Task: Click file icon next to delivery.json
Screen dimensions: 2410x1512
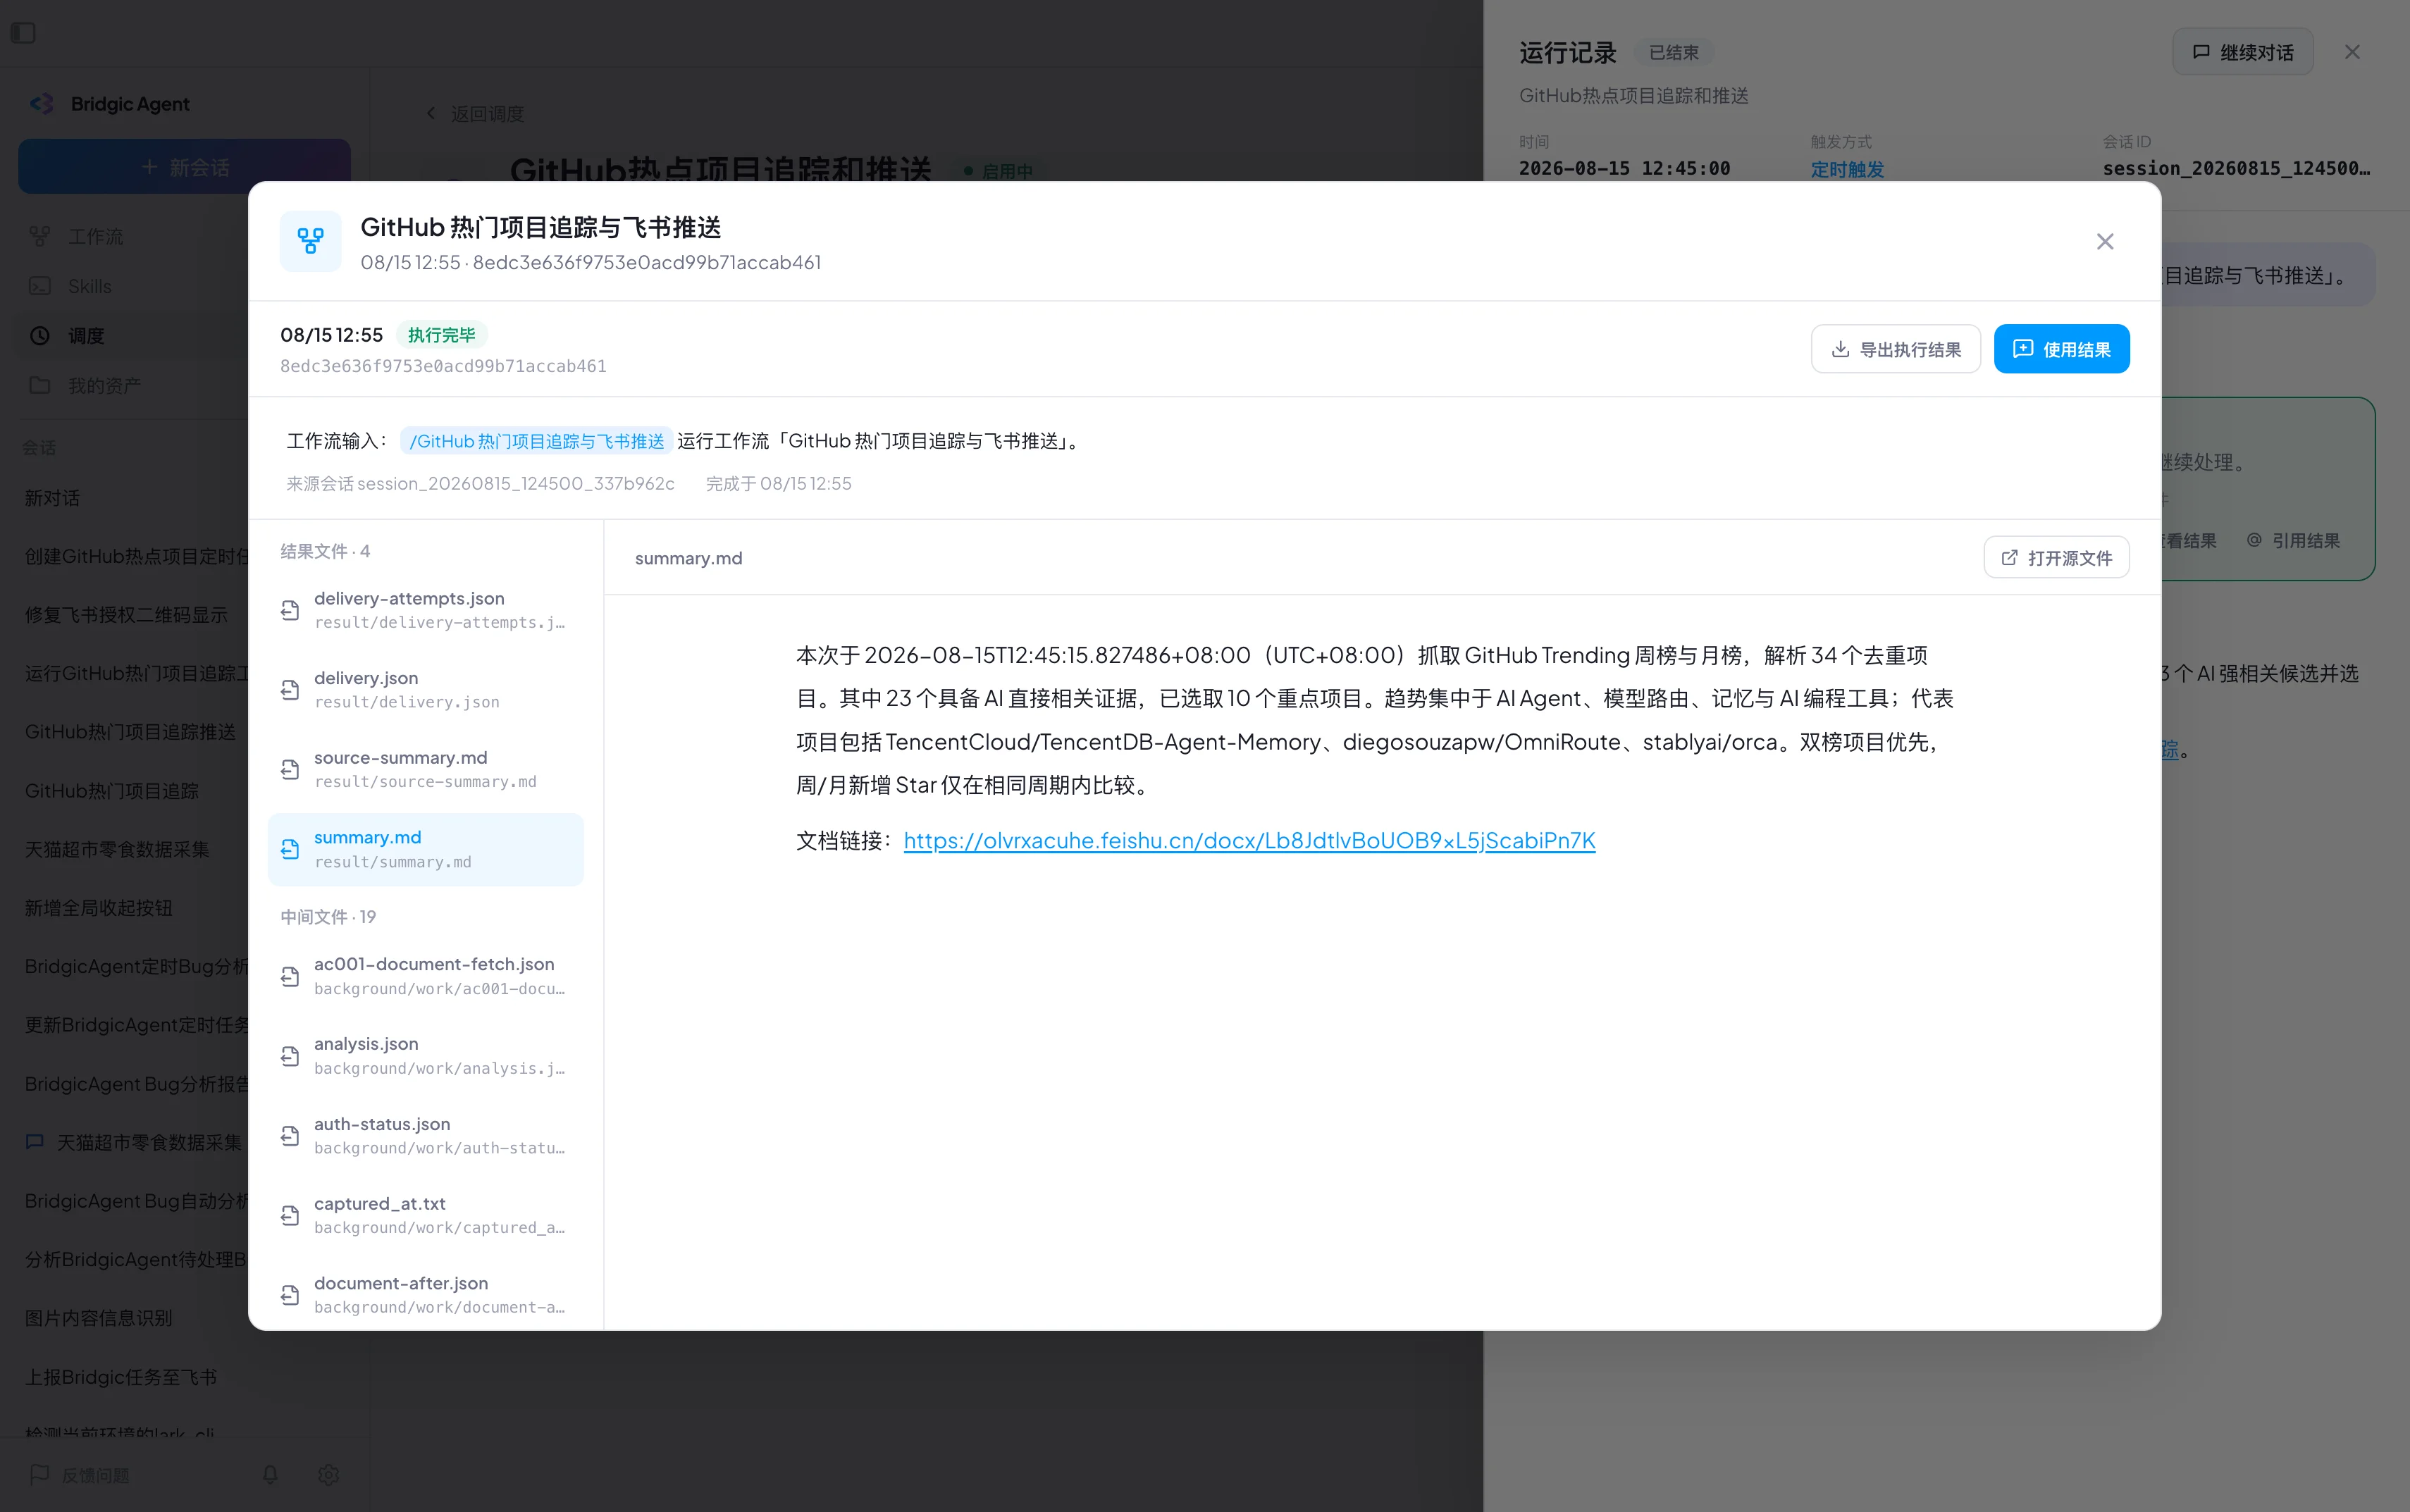Action: (290, 690)
